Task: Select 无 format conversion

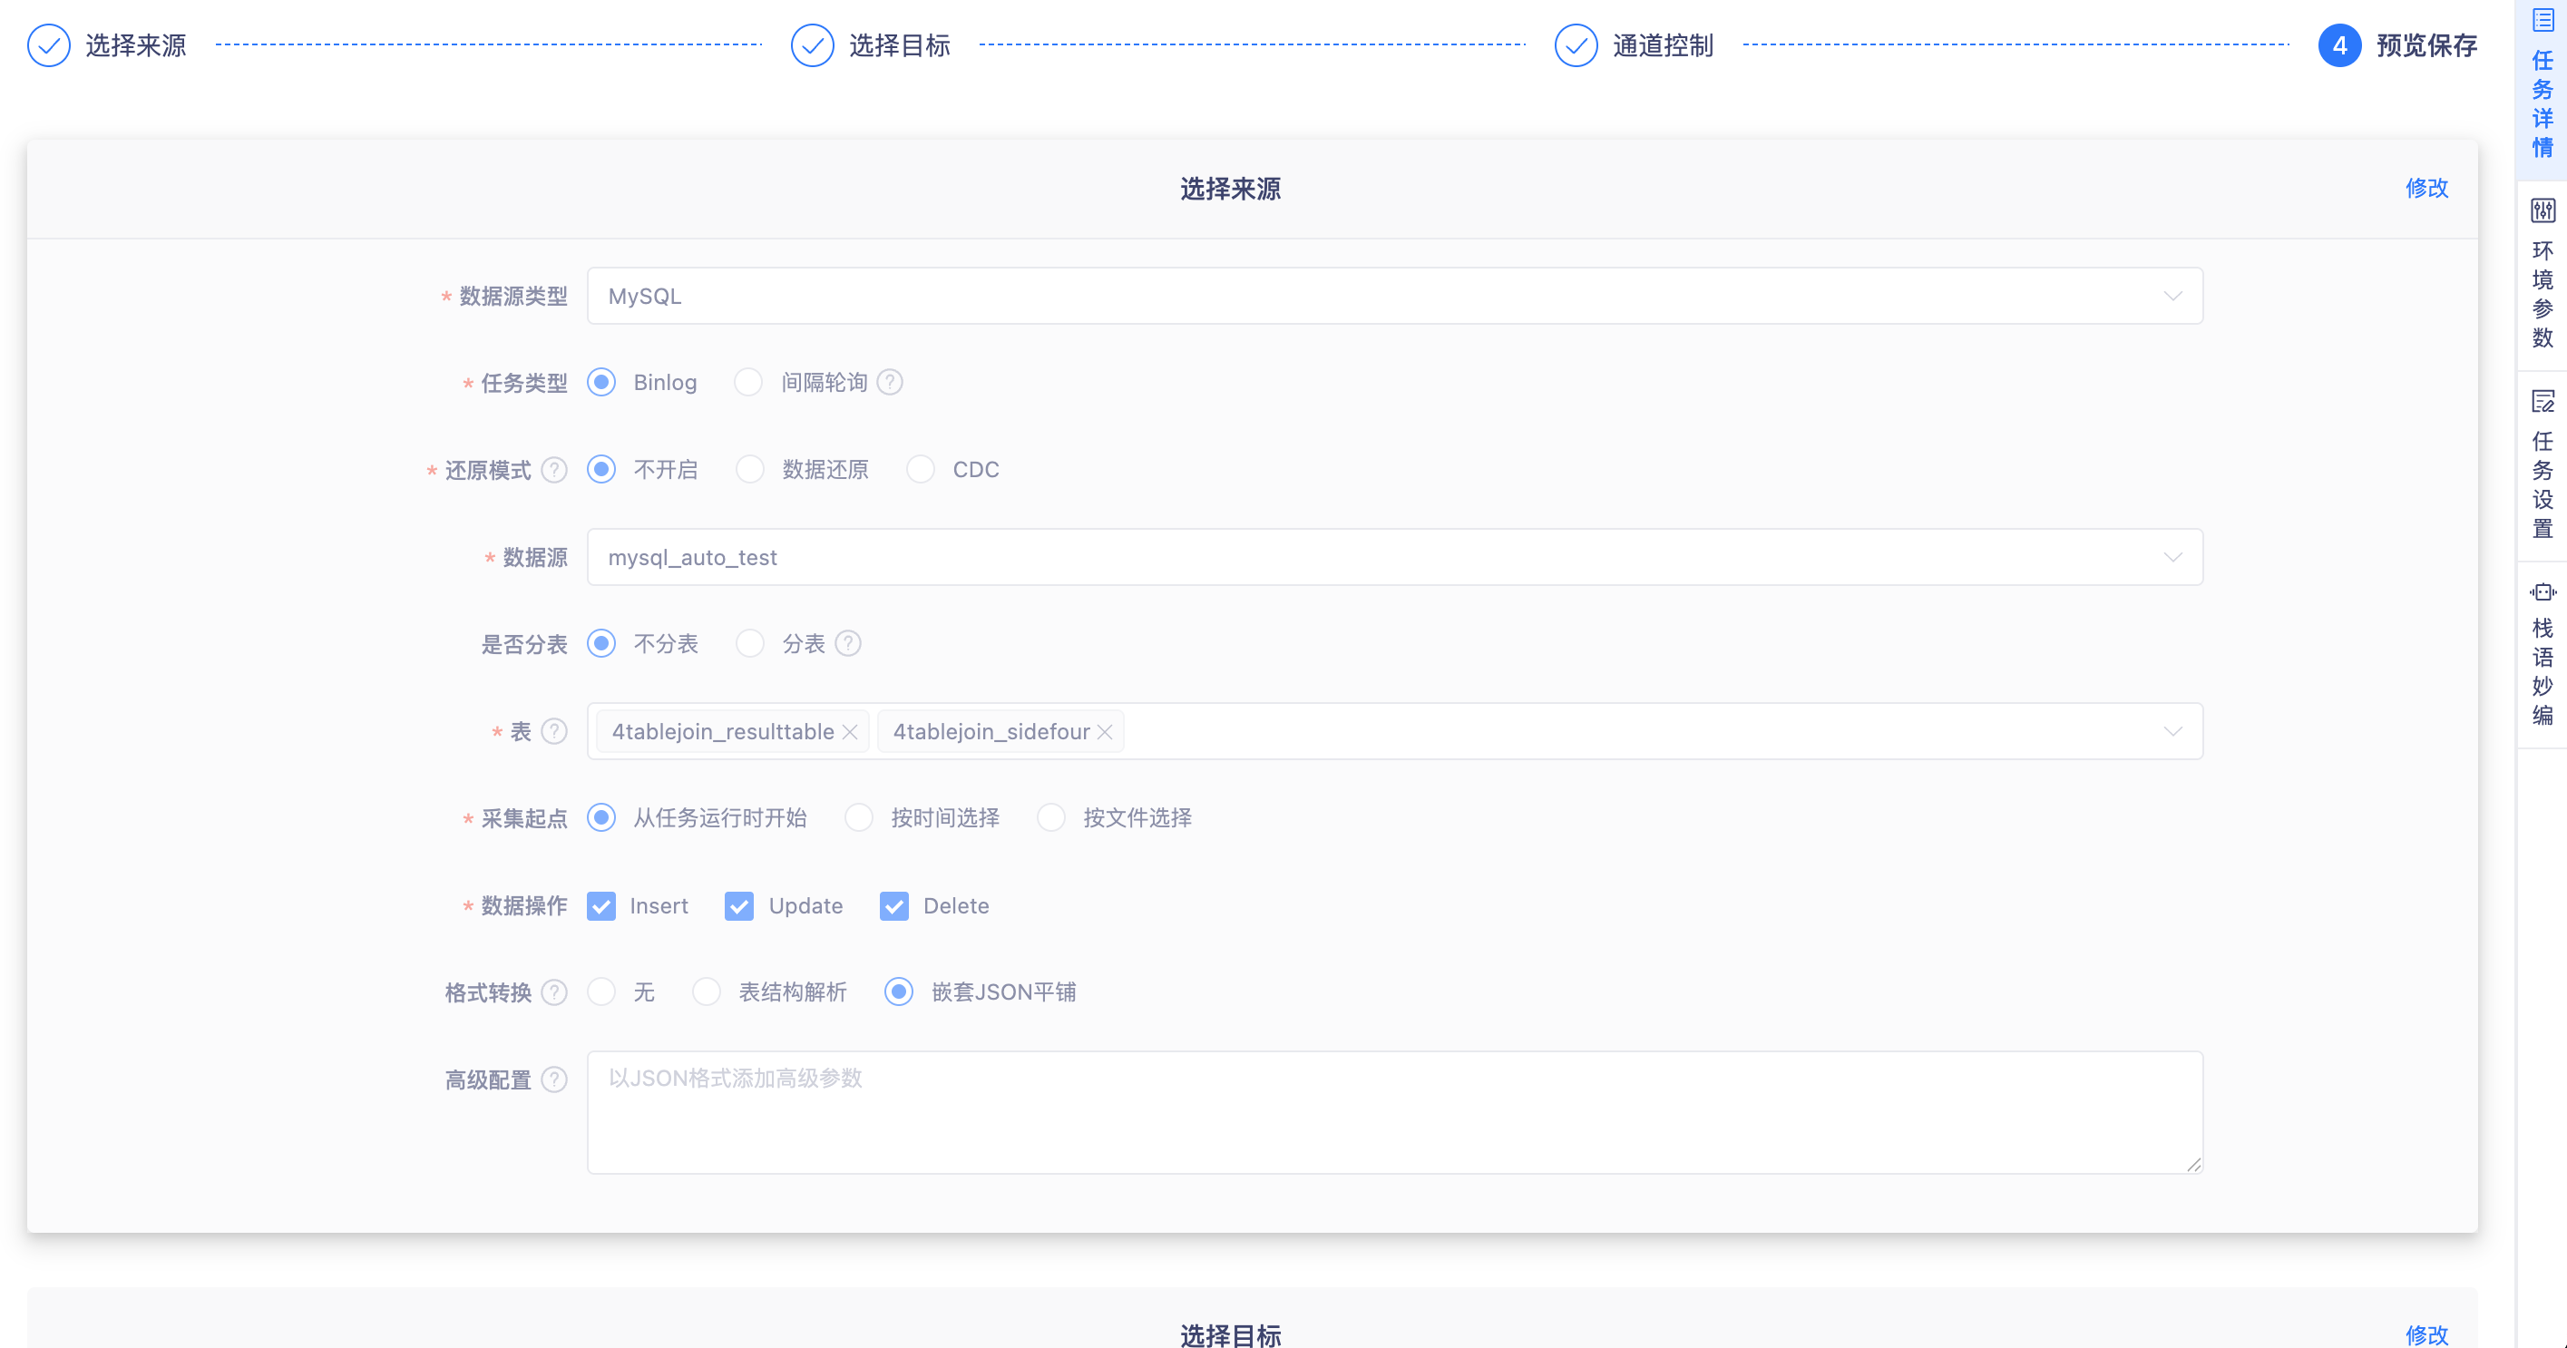Action: tap(600, 993)
